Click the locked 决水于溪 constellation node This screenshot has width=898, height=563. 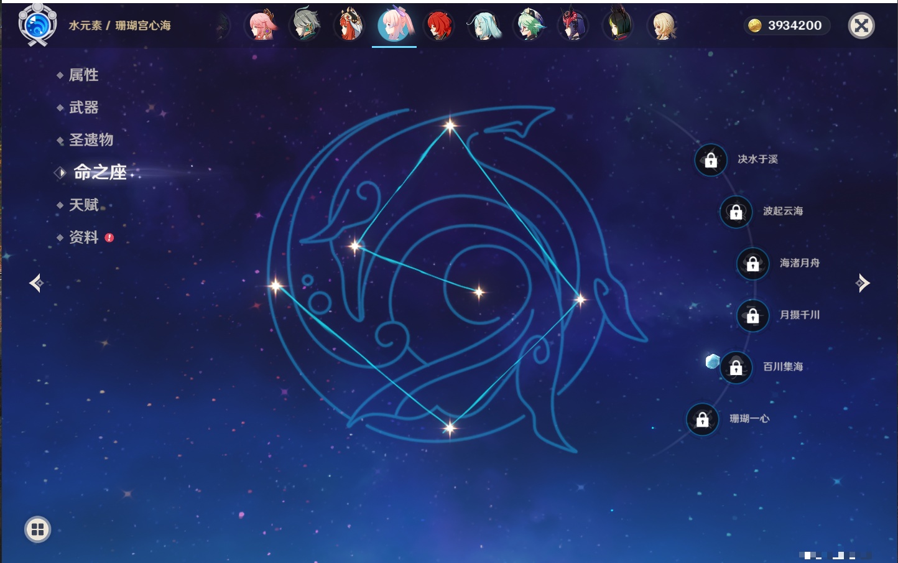pos(711,160)
